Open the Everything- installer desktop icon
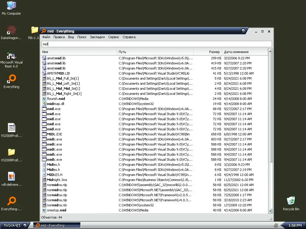Viewport: 306px width, 229px height. click(x=11, y=203)
